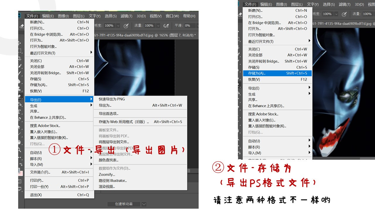Open opacity 100% dropdown arrow in left window
Screen dimensions: 375x211
tap(118, 26)
